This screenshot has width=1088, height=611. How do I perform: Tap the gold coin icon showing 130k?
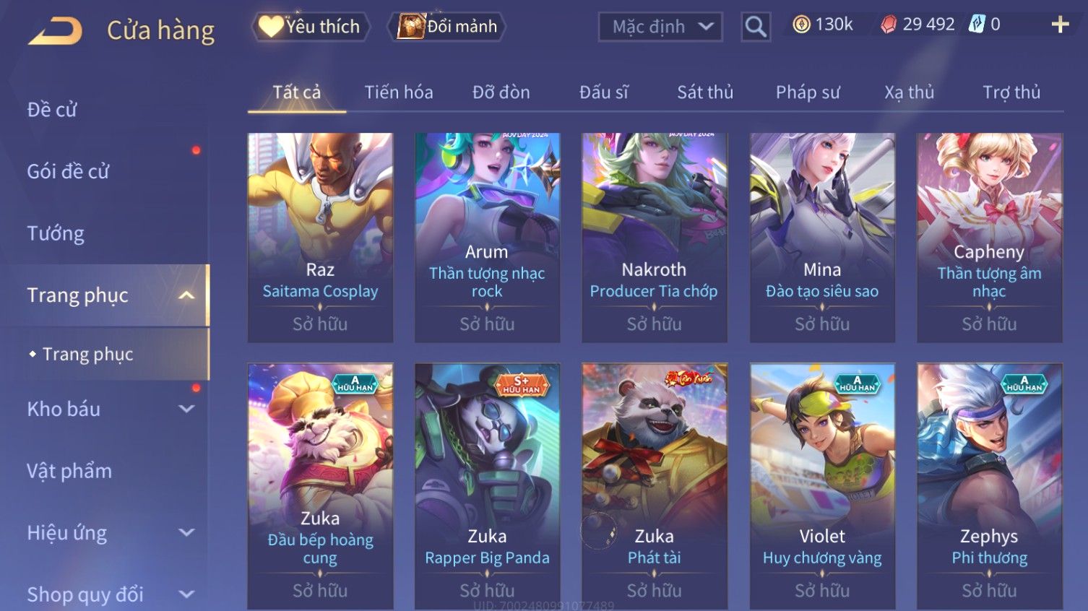(x=801, y=25)
